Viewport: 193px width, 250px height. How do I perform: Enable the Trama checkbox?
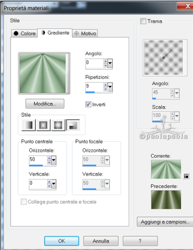[143, 21]
